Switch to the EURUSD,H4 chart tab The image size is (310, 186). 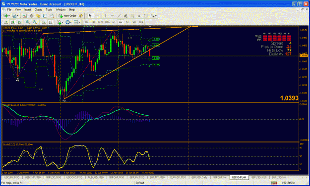point(279,177)
